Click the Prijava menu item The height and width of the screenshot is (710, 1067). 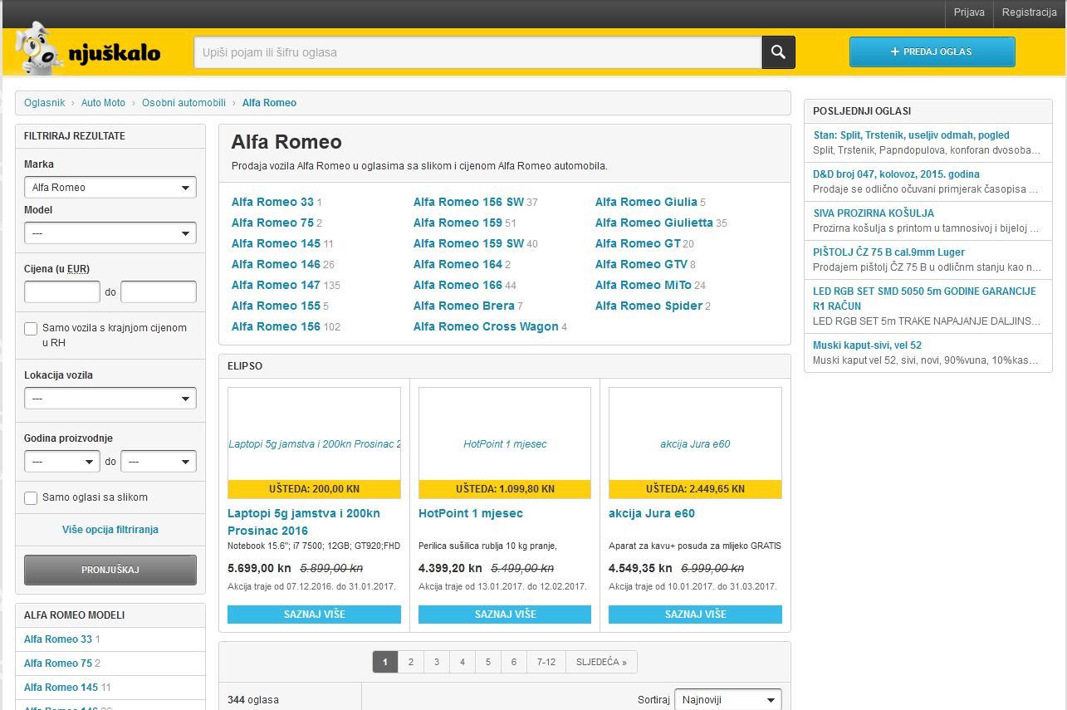click(x=969, y=12)
